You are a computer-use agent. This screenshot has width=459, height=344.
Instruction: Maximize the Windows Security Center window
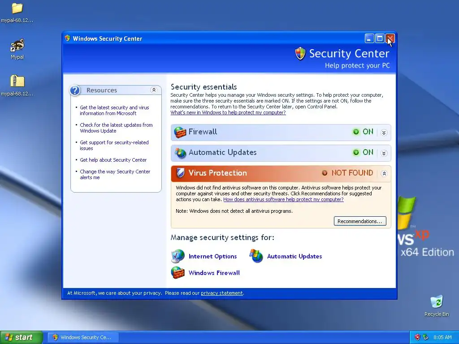[x=380, y=39]
